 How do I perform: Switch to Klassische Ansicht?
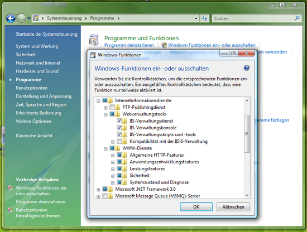coord(34,136)
